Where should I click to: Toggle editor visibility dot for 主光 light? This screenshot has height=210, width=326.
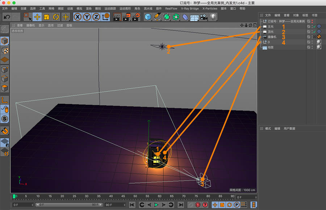[x=312, y=26]
